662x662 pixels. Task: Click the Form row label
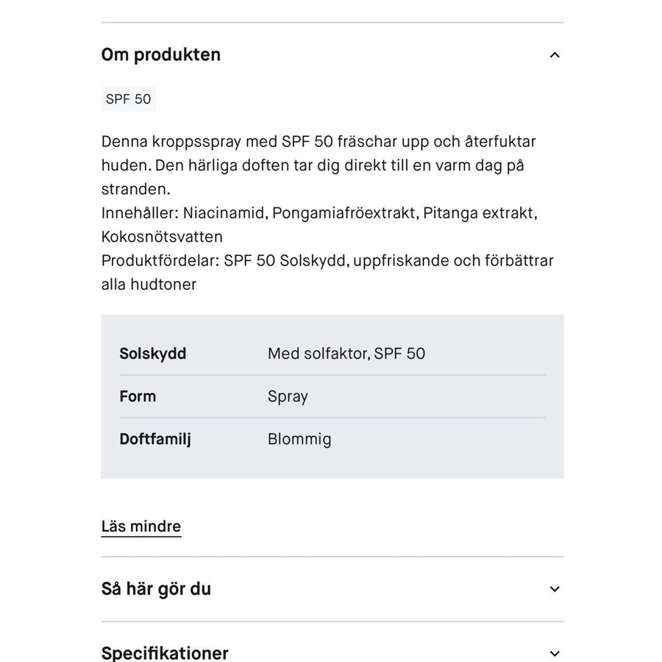138,396
